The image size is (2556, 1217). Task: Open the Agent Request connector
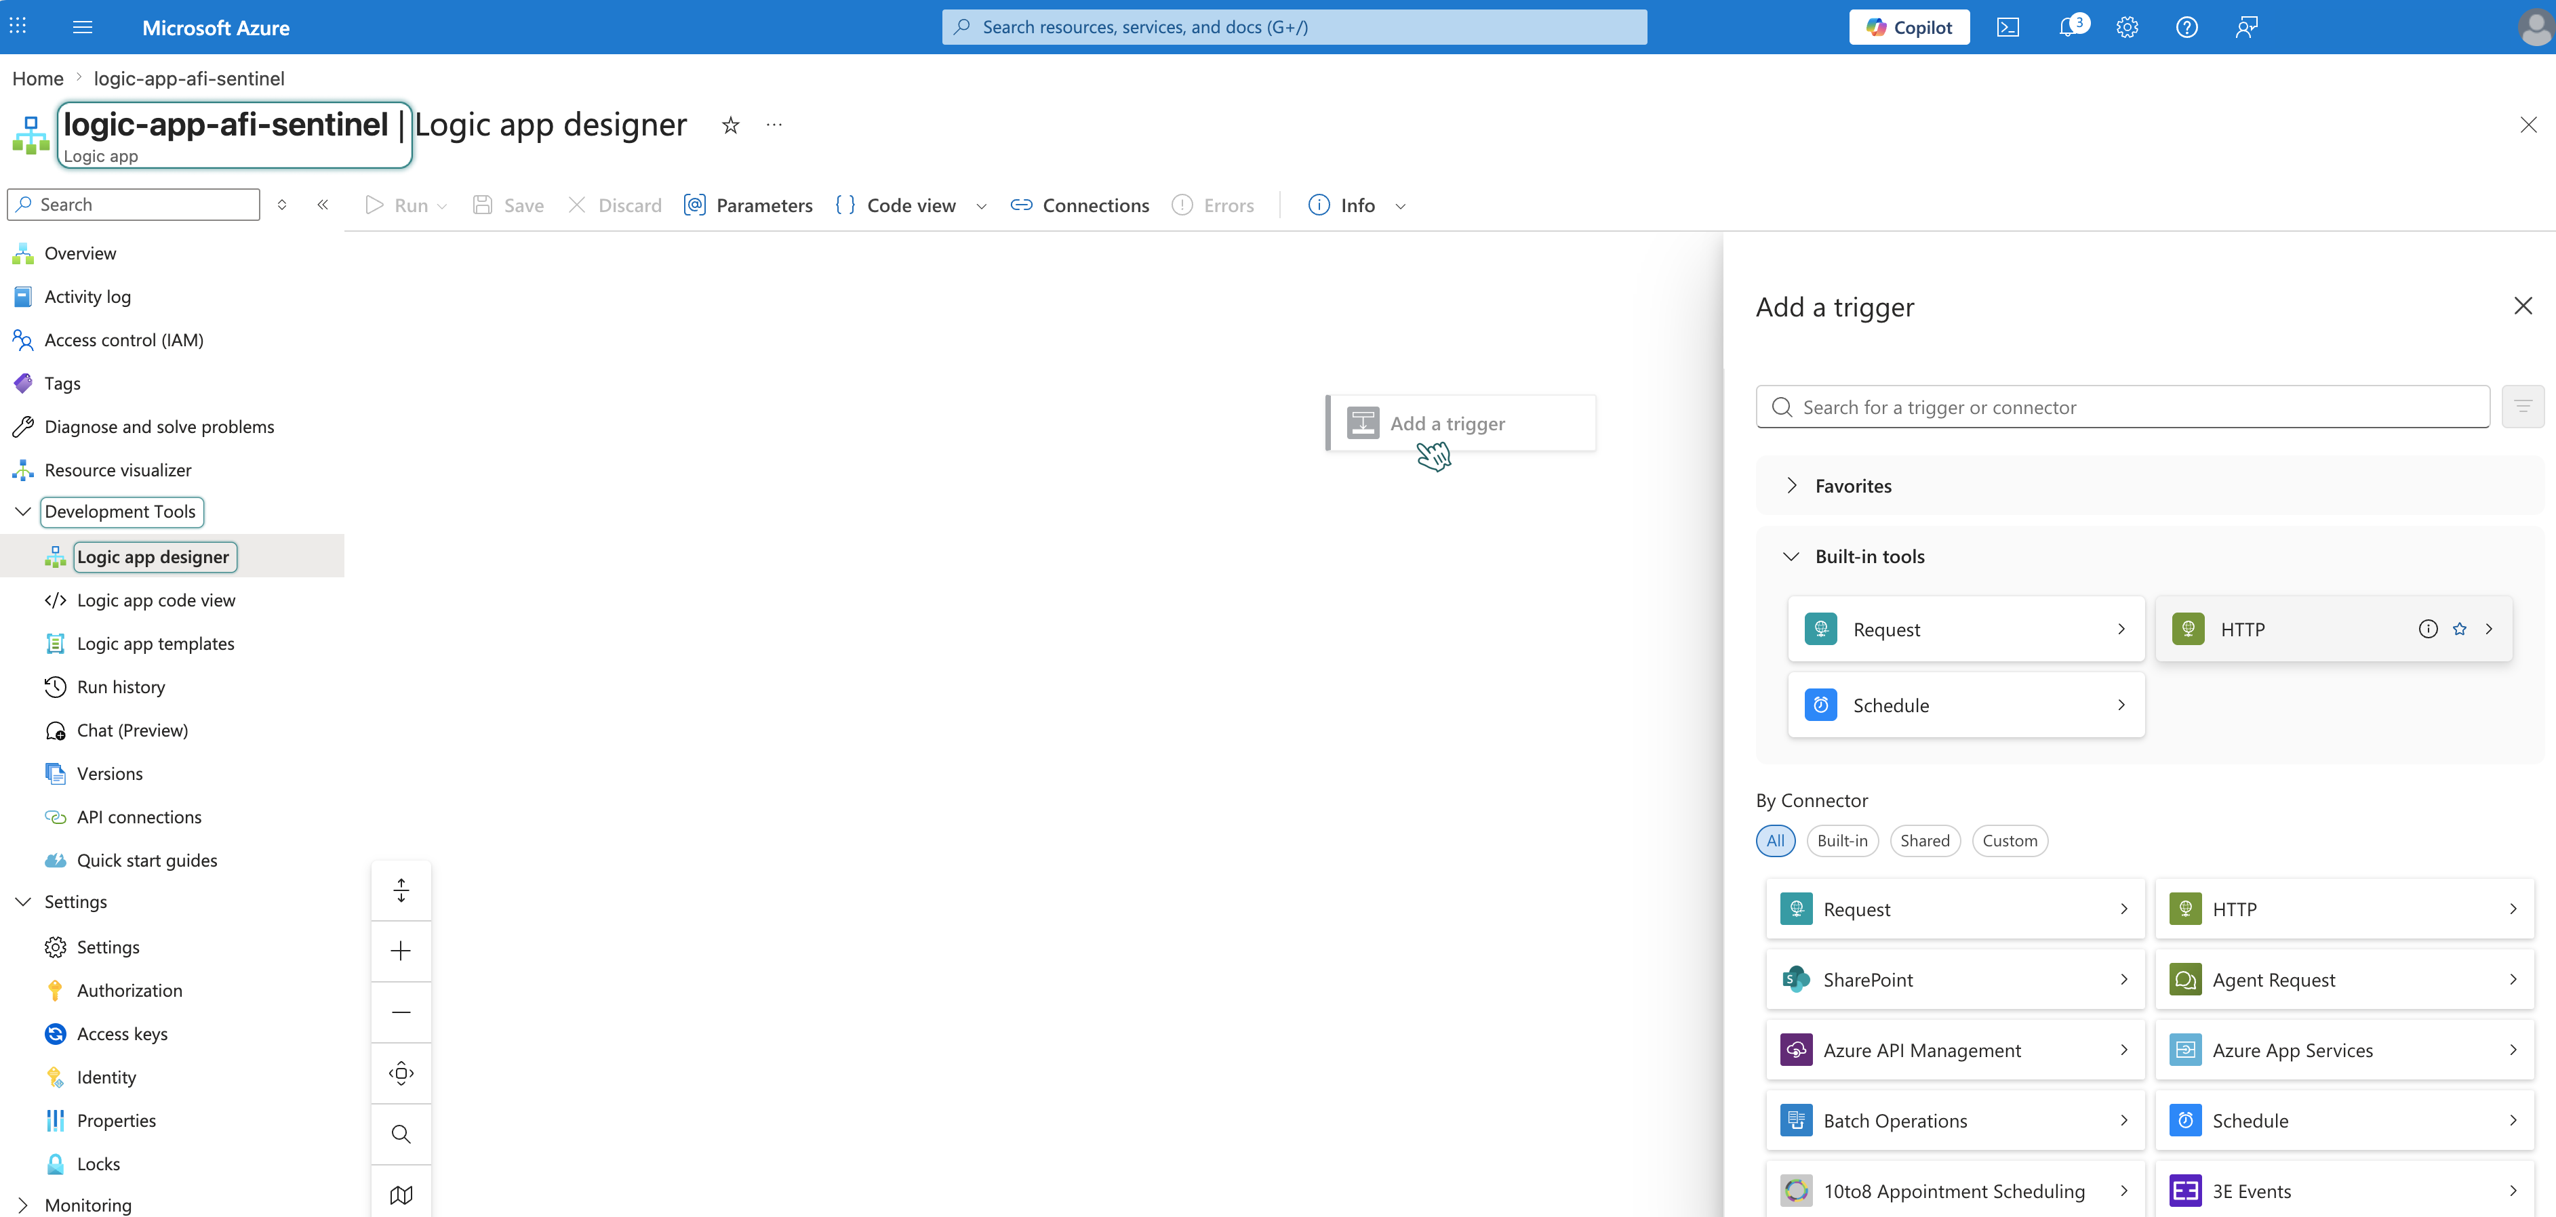click(x=2344, y=980)
